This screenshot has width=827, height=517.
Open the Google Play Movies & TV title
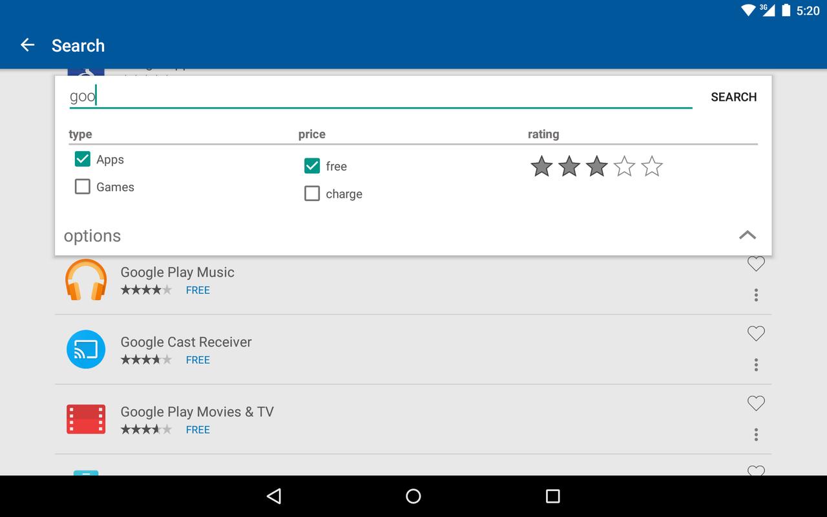[197, 412]
